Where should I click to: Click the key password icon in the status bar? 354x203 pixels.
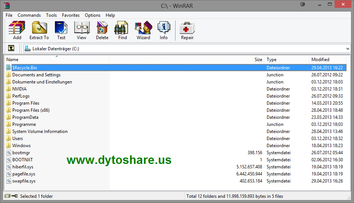(15, 196)
